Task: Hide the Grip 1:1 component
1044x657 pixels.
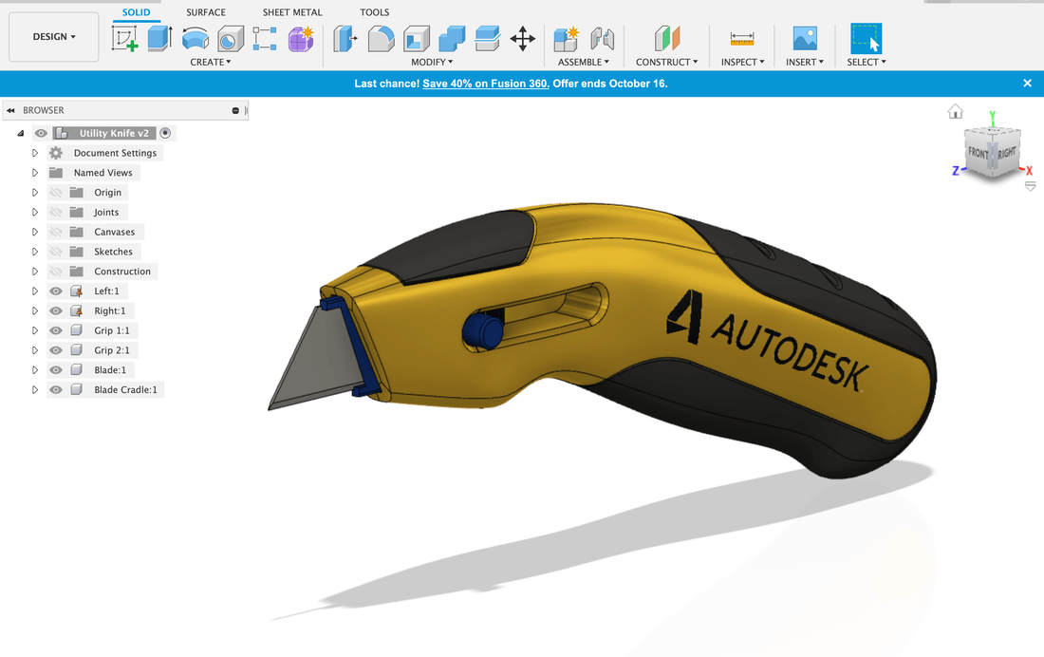Action: [56, 330]
